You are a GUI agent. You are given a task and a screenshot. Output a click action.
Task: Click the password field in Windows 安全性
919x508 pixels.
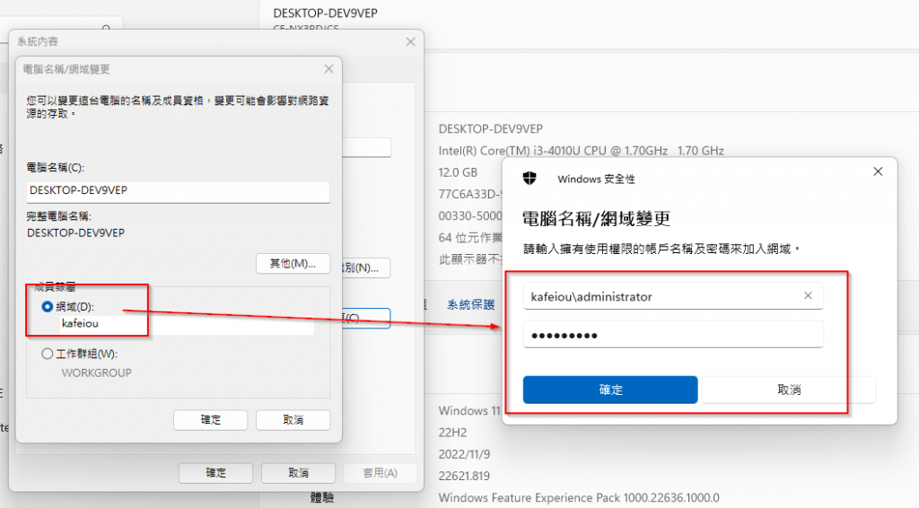click(673, 335)
